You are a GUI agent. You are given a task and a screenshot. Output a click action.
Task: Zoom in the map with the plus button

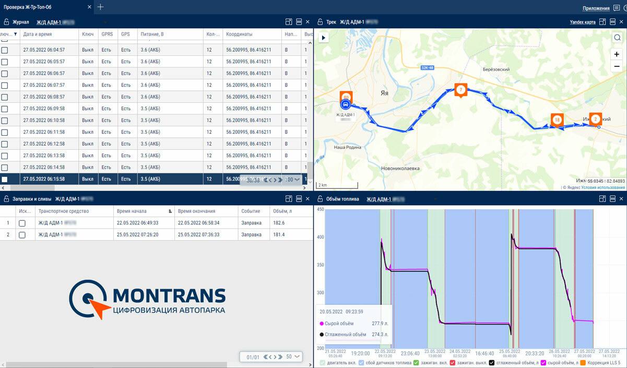click(x=617, y=54)
